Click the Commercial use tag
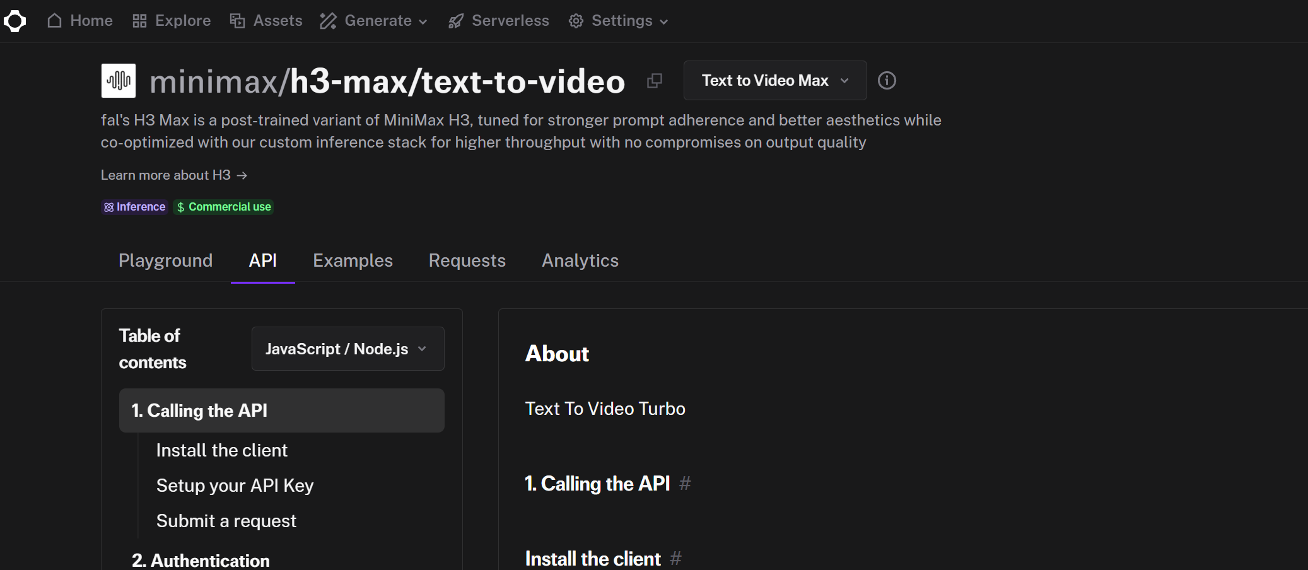The height and width of the screenshot is (570, 1308). (223, 207)
